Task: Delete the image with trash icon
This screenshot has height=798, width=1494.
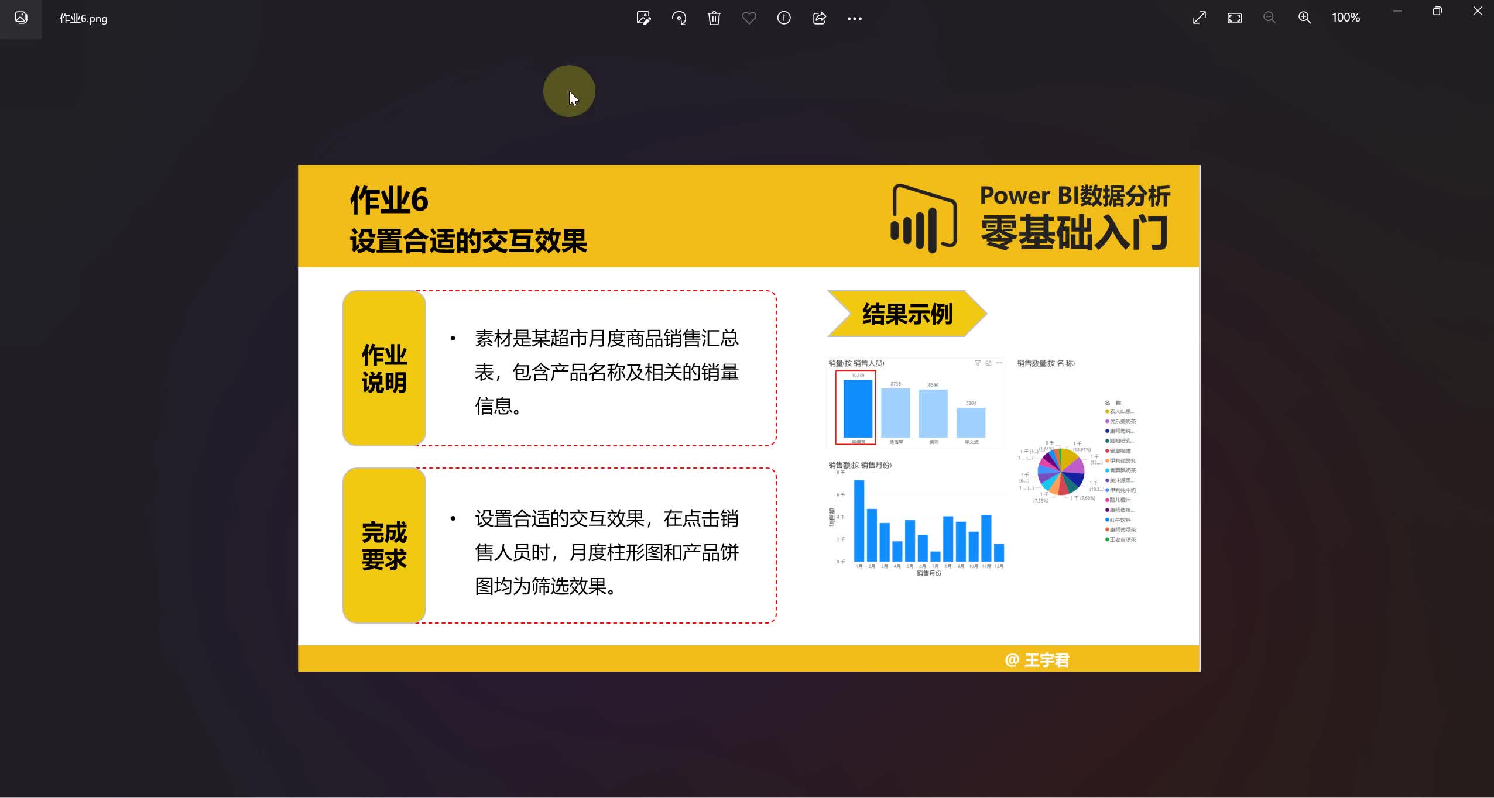Action: (x=714, y=18)
